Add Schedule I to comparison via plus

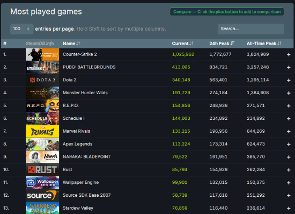pos(289,119)
